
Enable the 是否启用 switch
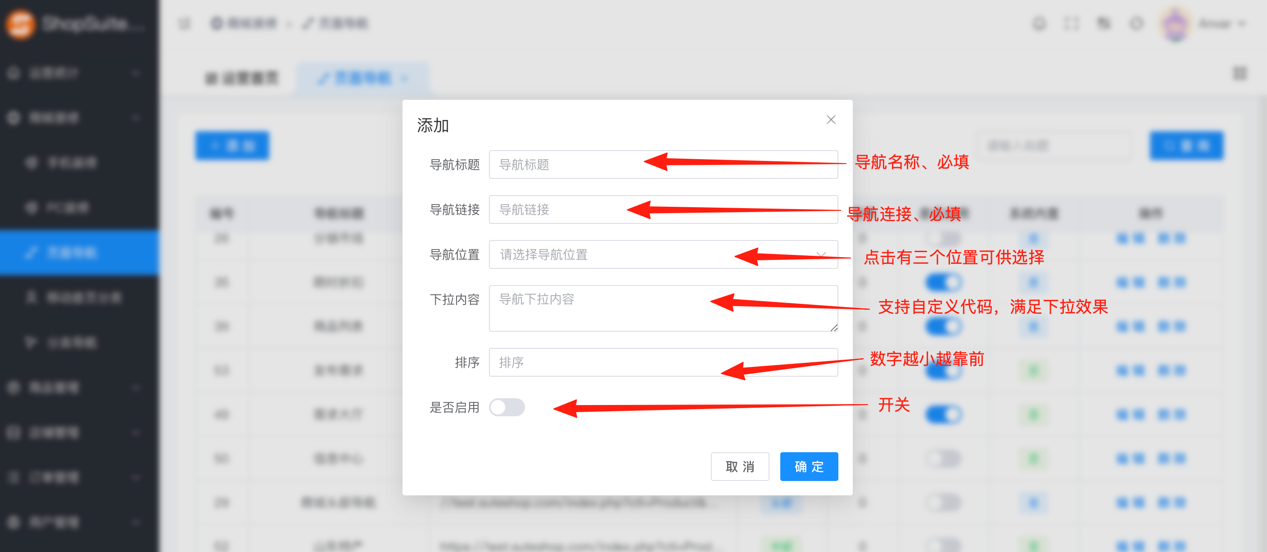[507, 407]
